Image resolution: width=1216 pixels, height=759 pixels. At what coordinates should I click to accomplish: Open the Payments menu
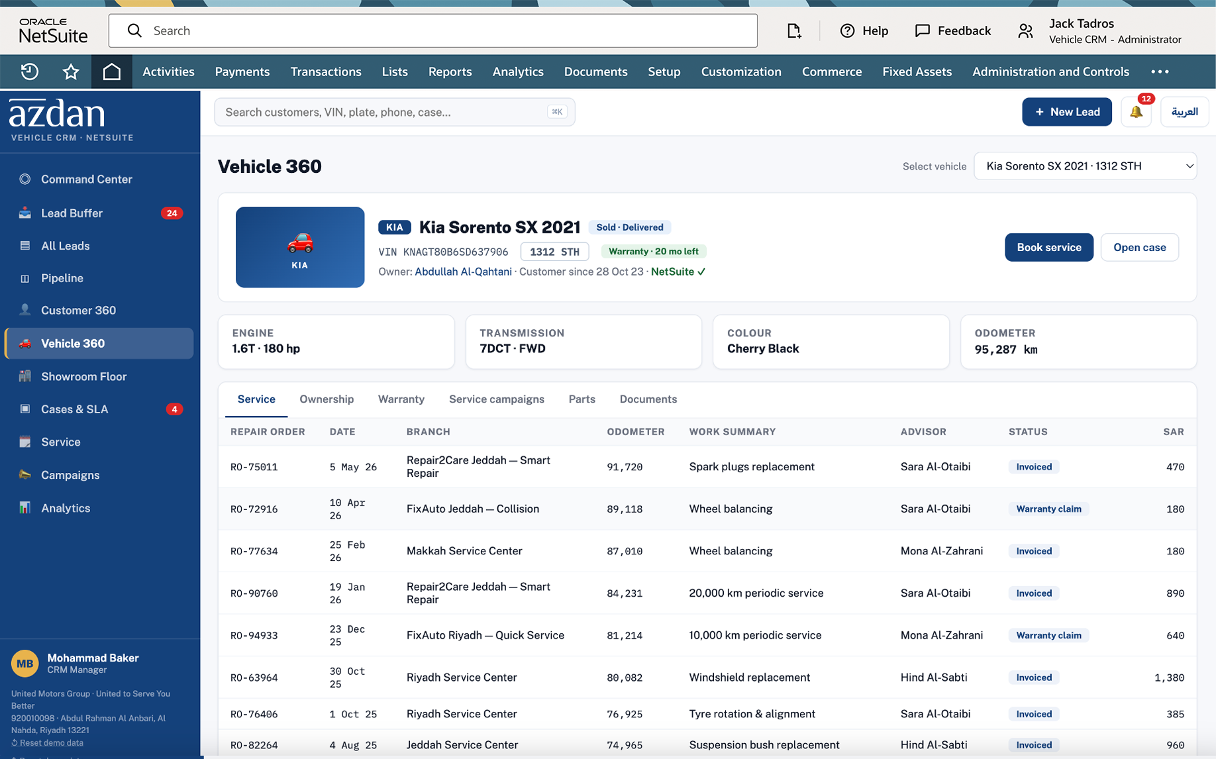(242, 72)
